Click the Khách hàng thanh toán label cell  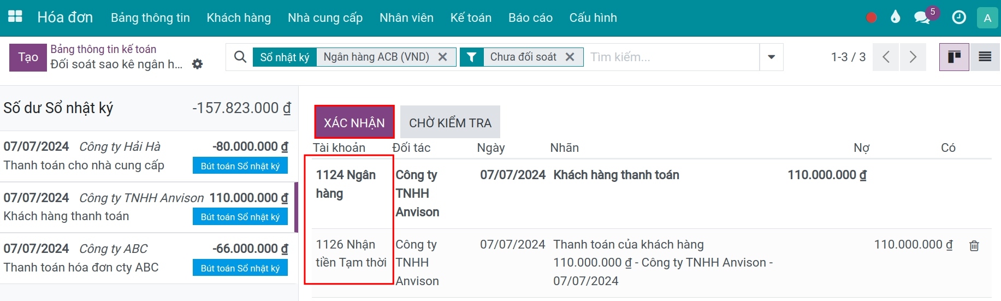click(616, 175)
